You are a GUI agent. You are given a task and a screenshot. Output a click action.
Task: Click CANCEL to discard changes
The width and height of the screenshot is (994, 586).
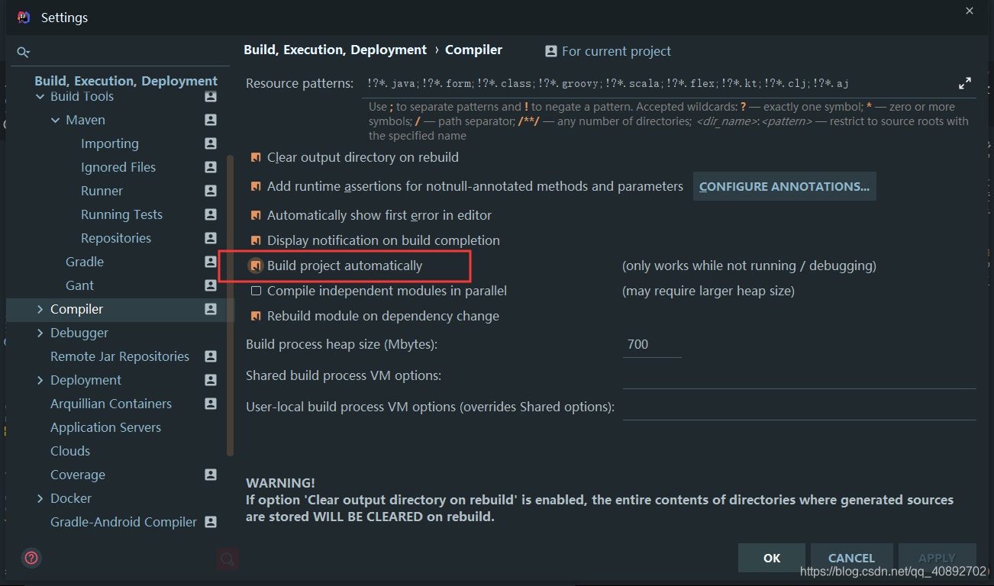pos(851,558)
